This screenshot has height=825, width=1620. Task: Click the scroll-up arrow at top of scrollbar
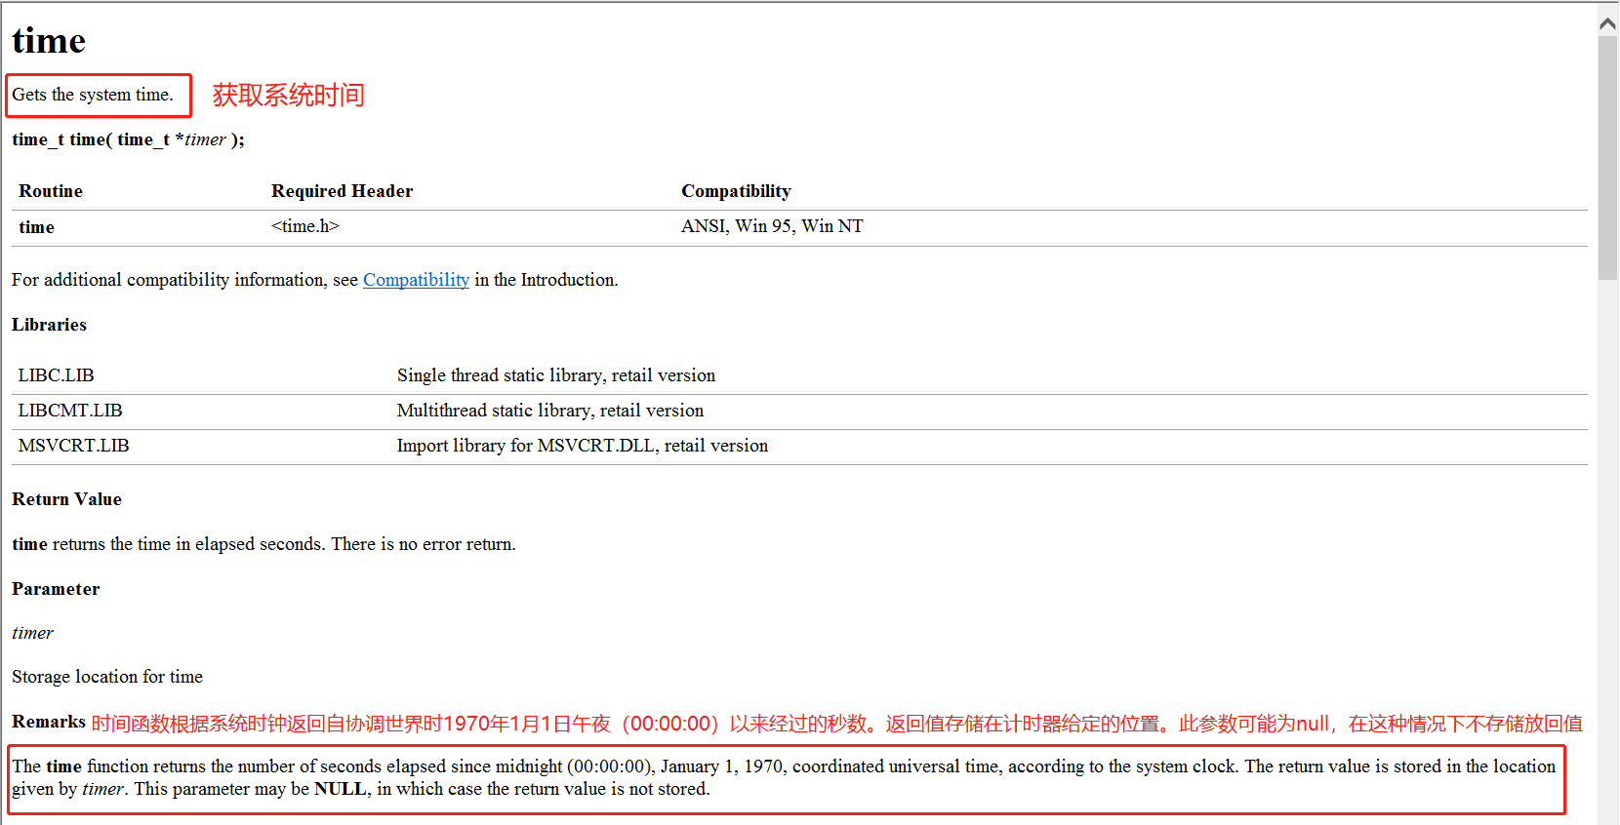click(1607, 23)
